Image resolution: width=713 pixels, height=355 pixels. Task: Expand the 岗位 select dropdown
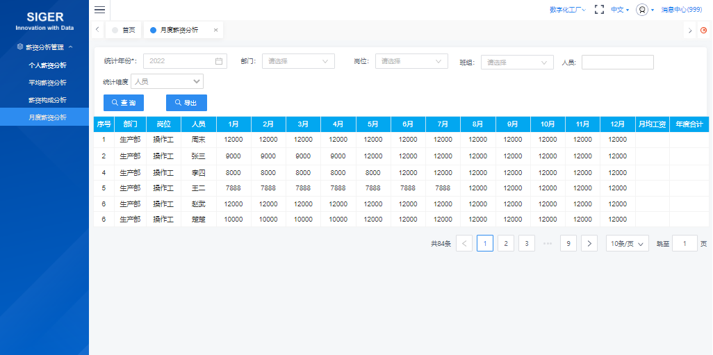pyautogui.click(x=411, y=61)
